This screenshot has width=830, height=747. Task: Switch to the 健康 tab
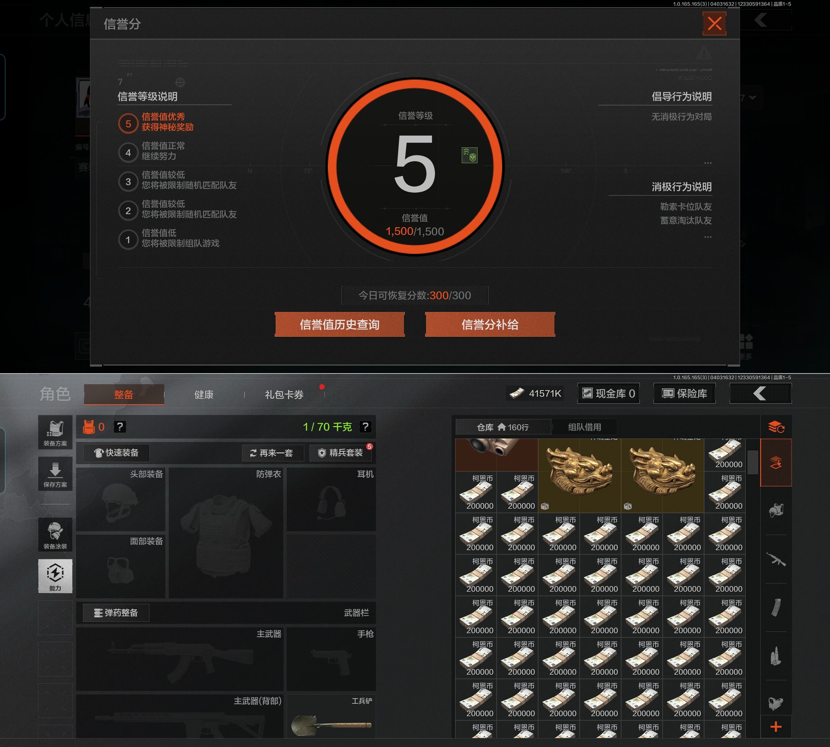pos(204,395)
